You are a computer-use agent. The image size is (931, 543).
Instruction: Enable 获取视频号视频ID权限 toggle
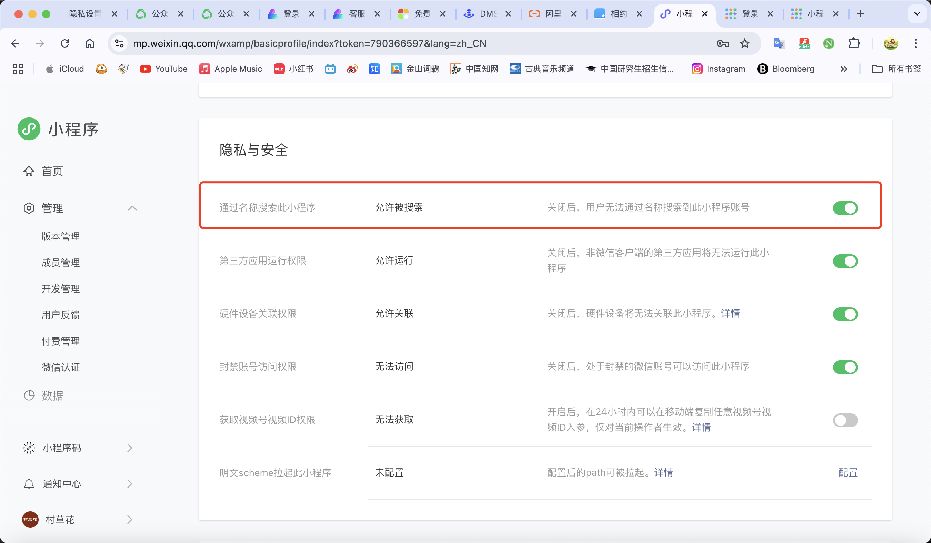pos(845,420)
